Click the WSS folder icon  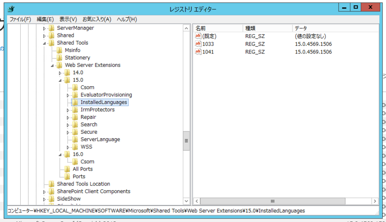[x=75, y=147]
